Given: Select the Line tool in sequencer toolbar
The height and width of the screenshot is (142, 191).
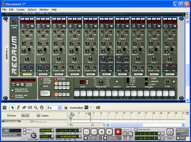Looking at the screenshot, I should coord(30,108).
